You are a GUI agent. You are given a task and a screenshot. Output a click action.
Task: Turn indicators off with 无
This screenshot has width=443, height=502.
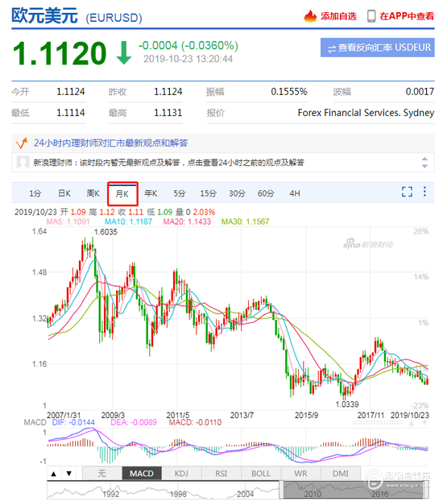pos(101,474)
